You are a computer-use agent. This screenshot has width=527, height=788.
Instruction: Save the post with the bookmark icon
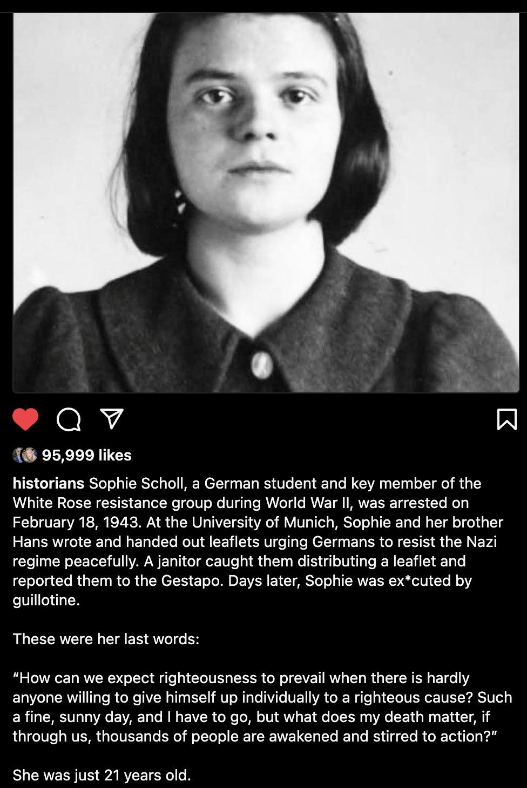coord(506,419)
